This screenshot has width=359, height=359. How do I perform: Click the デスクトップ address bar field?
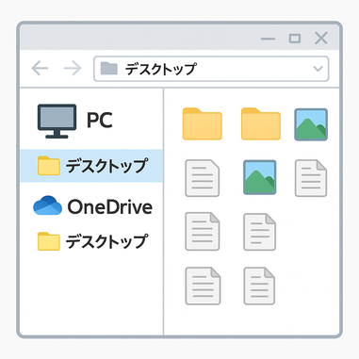point(211,69)
